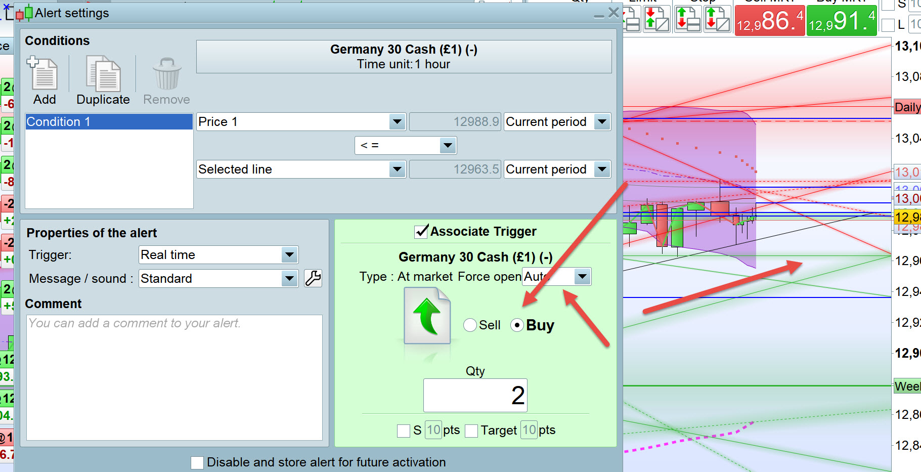Click the yellow current price tag on chart axis
921x472 pixels.
coord(907,217)
